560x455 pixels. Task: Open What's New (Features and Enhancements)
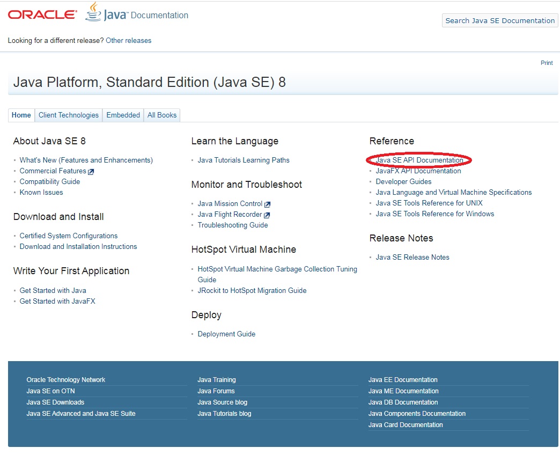86,160
